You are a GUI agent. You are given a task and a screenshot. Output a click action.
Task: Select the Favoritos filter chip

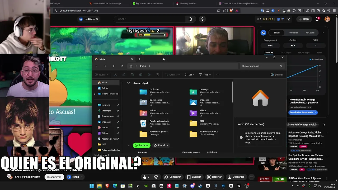161,145
